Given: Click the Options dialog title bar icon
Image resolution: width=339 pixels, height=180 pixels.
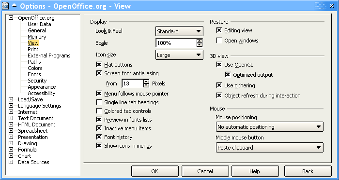Looking at the screenshot, I should tap(5, 6).
